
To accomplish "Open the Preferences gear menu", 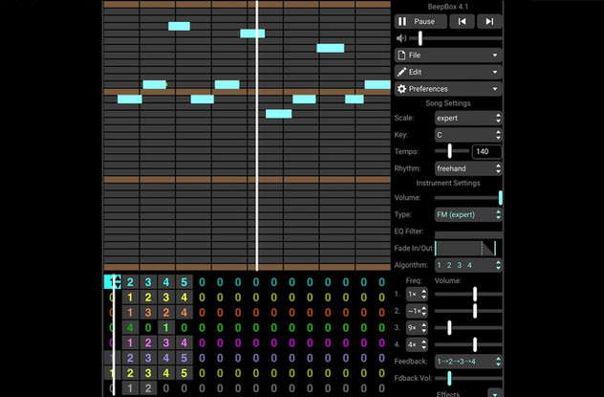I will click(x=447, y=88).
